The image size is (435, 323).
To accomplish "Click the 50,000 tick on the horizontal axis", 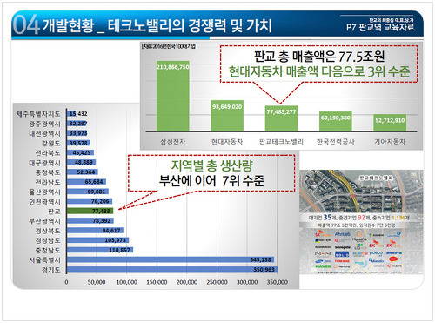I will point(97,282).
